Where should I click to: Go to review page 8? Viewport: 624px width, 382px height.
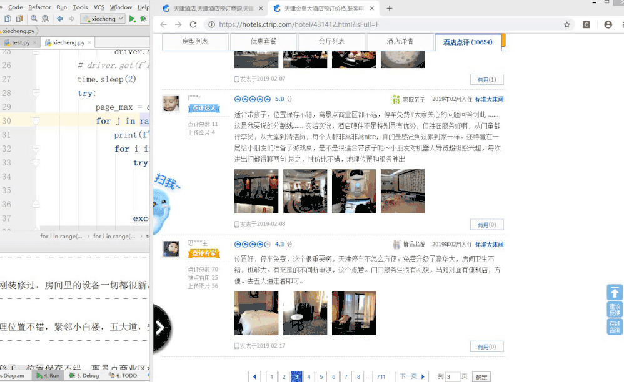358,376
